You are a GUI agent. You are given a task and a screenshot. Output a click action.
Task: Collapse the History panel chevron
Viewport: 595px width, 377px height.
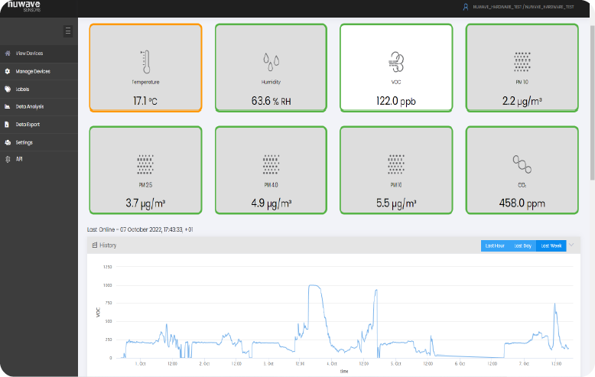point(571,245)
